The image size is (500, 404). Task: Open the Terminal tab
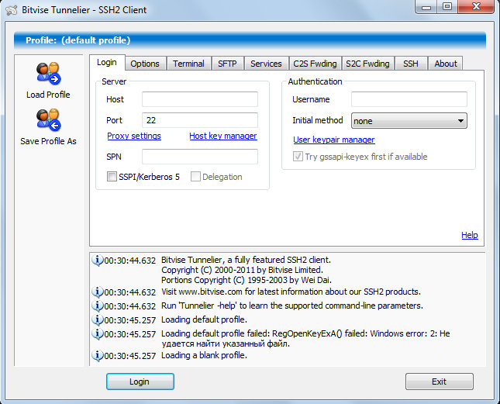click(x=189, y=64)
